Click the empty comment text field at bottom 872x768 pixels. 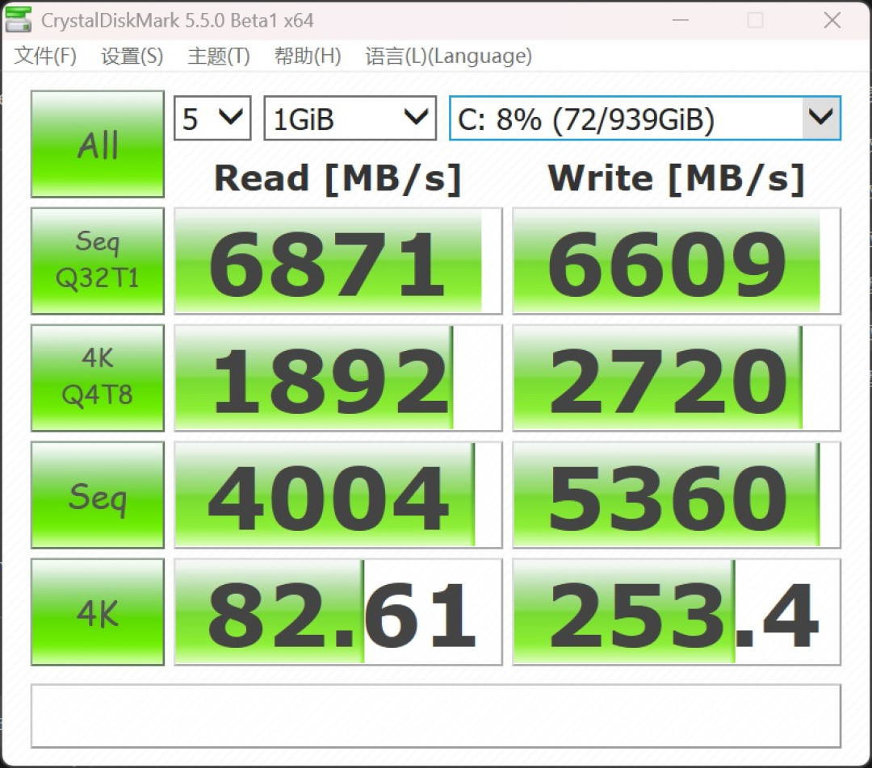pos(435,716)
